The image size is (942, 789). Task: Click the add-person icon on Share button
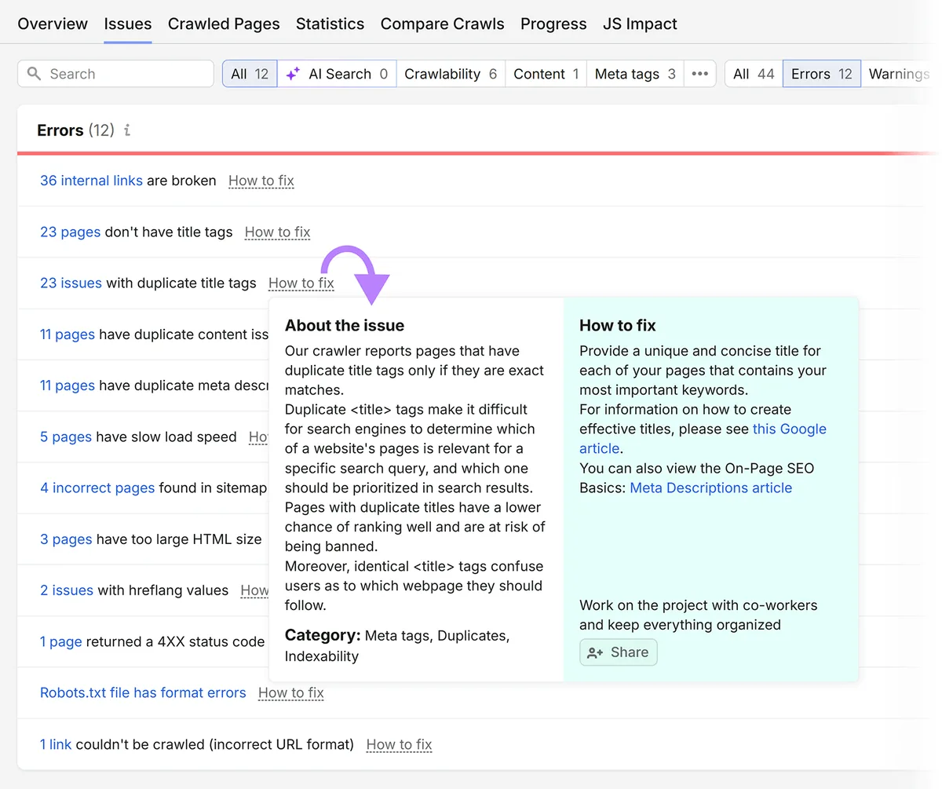pyautogui.click(x=595, y=652)
